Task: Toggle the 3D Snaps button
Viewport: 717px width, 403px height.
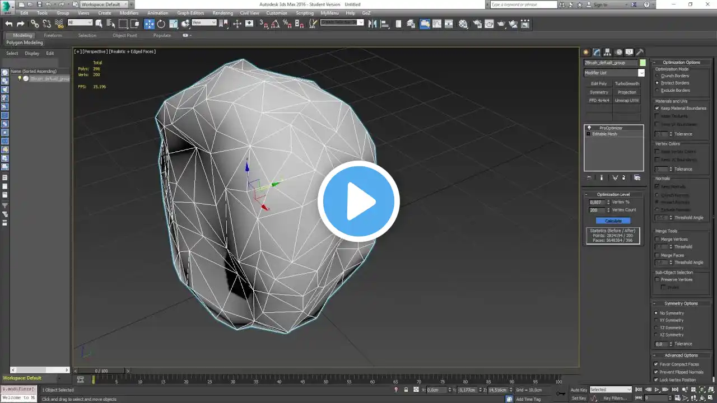Action: point(263,24)
